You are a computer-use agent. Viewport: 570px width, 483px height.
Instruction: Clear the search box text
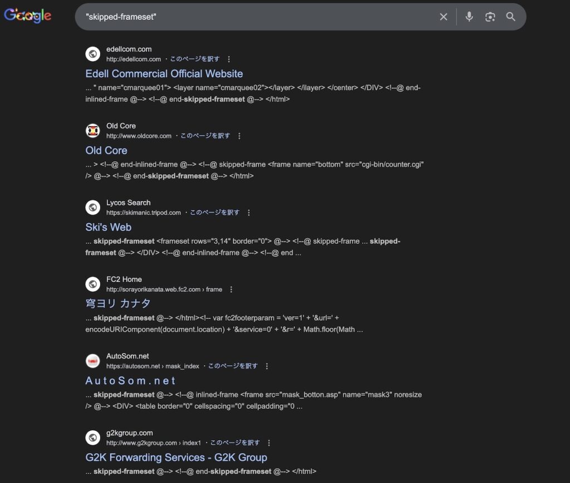coord(443,17)
